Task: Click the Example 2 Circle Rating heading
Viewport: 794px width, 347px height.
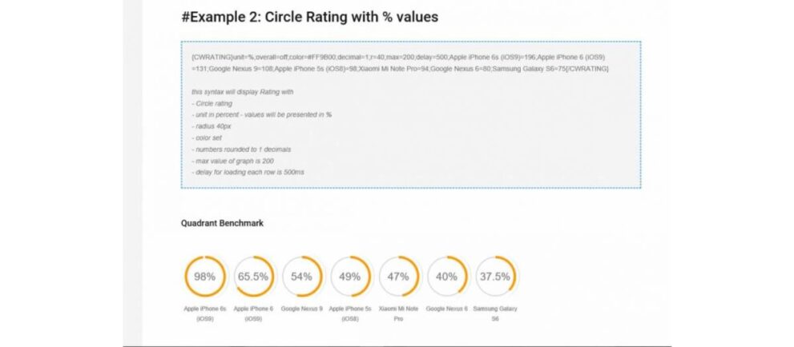Action: click(x=310, y=17)
